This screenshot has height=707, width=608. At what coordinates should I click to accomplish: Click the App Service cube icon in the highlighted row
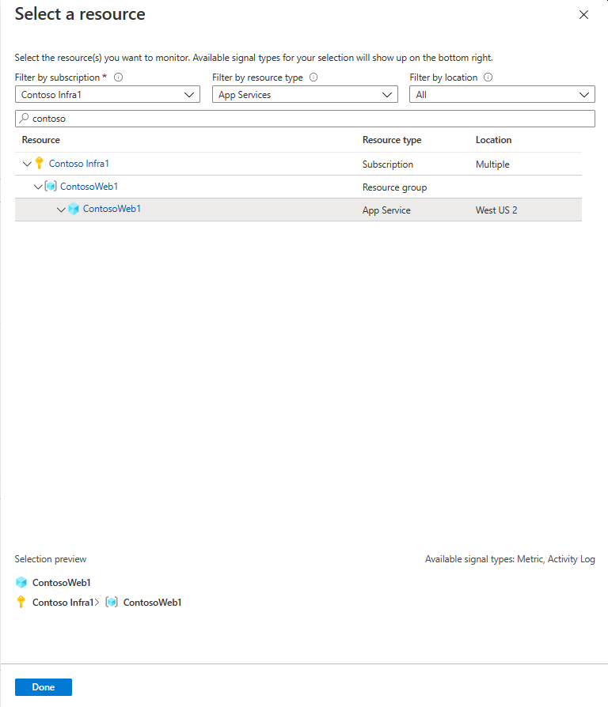[73, 209]
